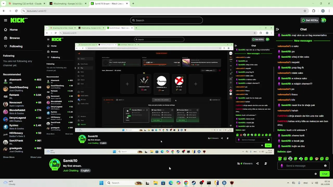The height and width of the screenshot is (187, 333).
Task: Go back in browser history
Action: click(4, 11)
